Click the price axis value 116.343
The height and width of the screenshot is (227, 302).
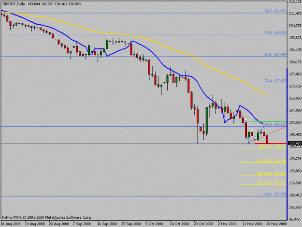pyautogui.click(x=295, y=183)
